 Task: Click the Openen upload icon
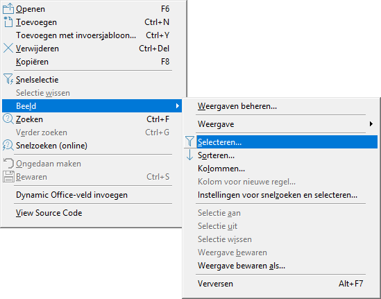[x=8, y=9]
